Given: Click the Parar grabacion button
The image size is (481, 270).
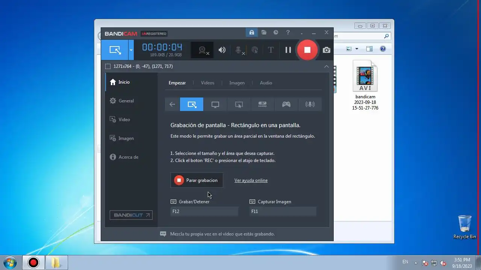Looking at the screenshot, I should [x=197, y=180].
